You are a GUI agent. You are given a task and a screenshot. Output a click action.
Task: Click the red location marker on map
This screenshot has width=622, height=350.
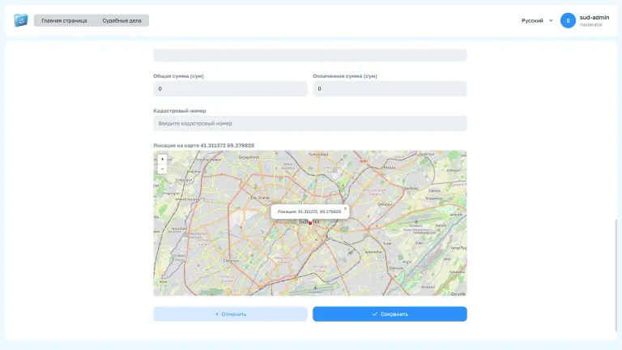point(310,223)
